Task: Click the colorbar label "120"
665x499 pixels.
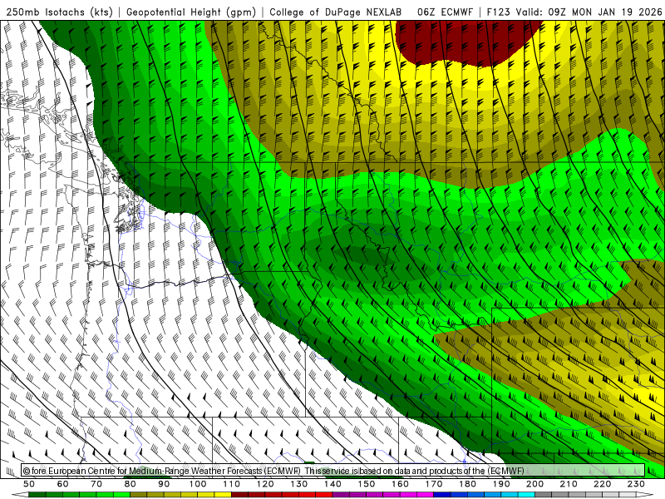Action: [x=265, y=484]
